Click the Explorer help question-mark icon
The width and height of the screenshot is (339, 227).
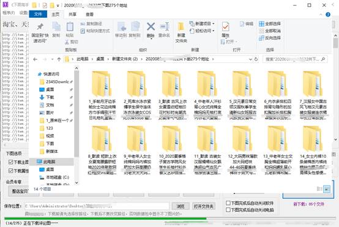(328, 15)
